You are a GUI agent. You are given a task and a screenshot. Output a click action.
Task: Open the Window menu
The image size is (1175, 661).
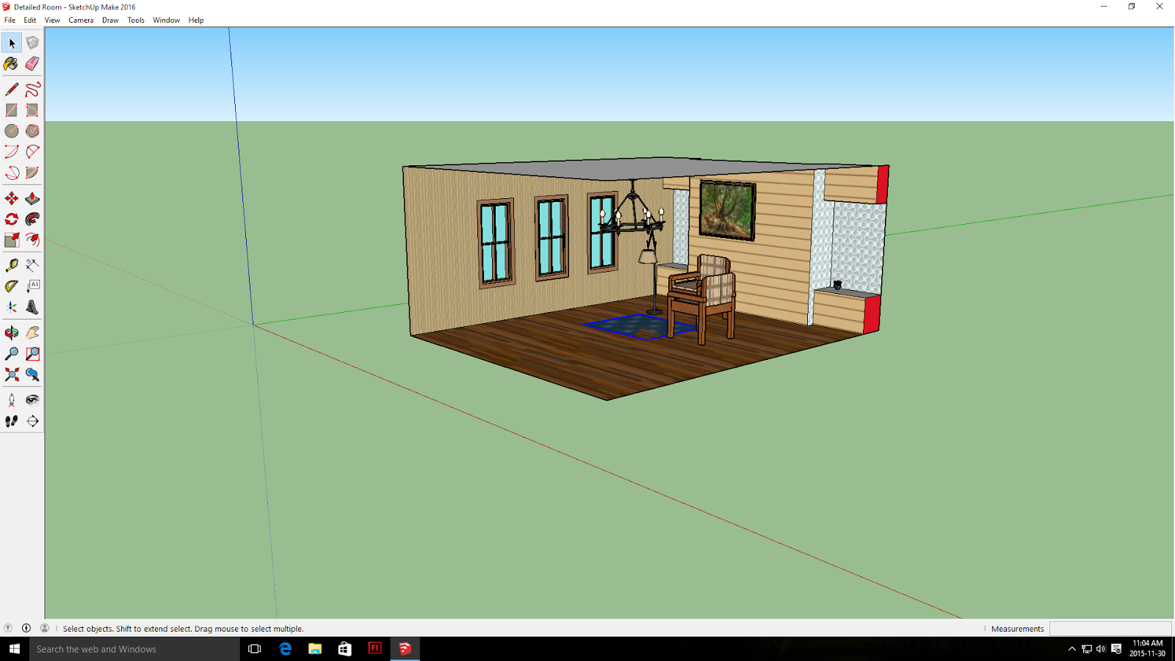click(x=166, y=21)
